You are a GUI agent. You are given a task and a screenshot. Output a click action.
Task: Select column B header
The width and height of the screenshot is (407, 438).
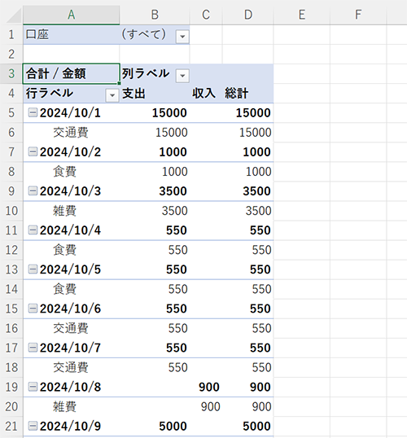point(155,15)
